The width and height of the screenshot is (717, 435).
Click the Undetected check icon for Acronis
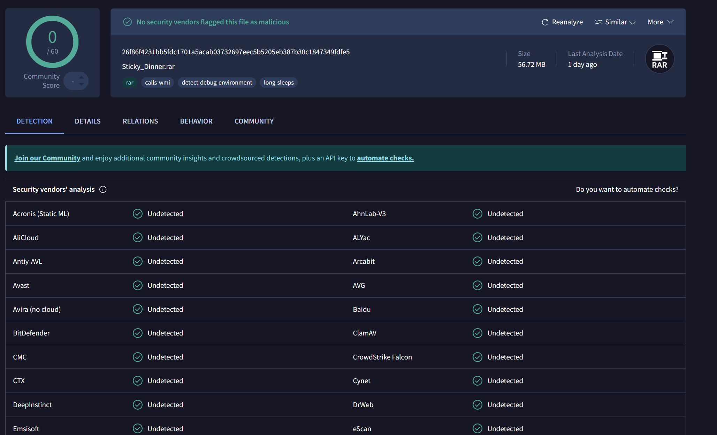tap(138, 214)
